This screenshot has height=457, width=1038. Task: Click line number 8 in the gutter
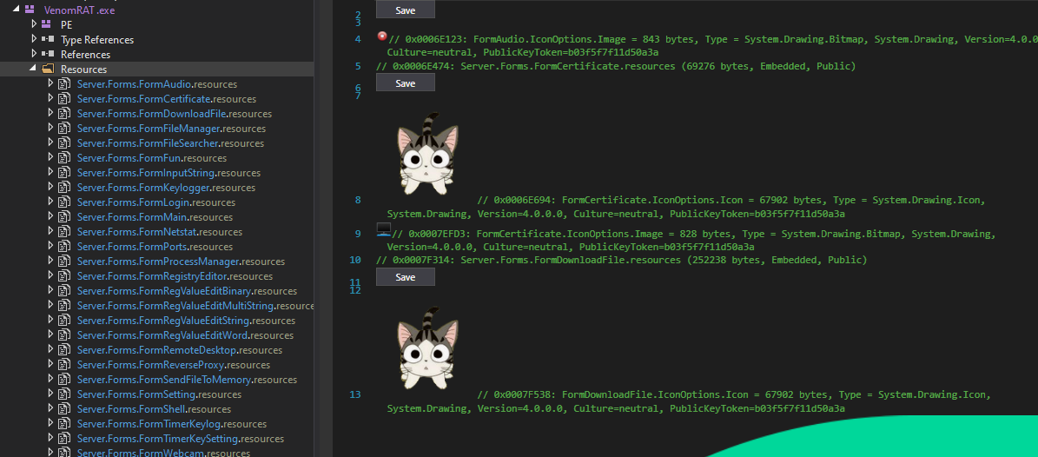(358, 200)
